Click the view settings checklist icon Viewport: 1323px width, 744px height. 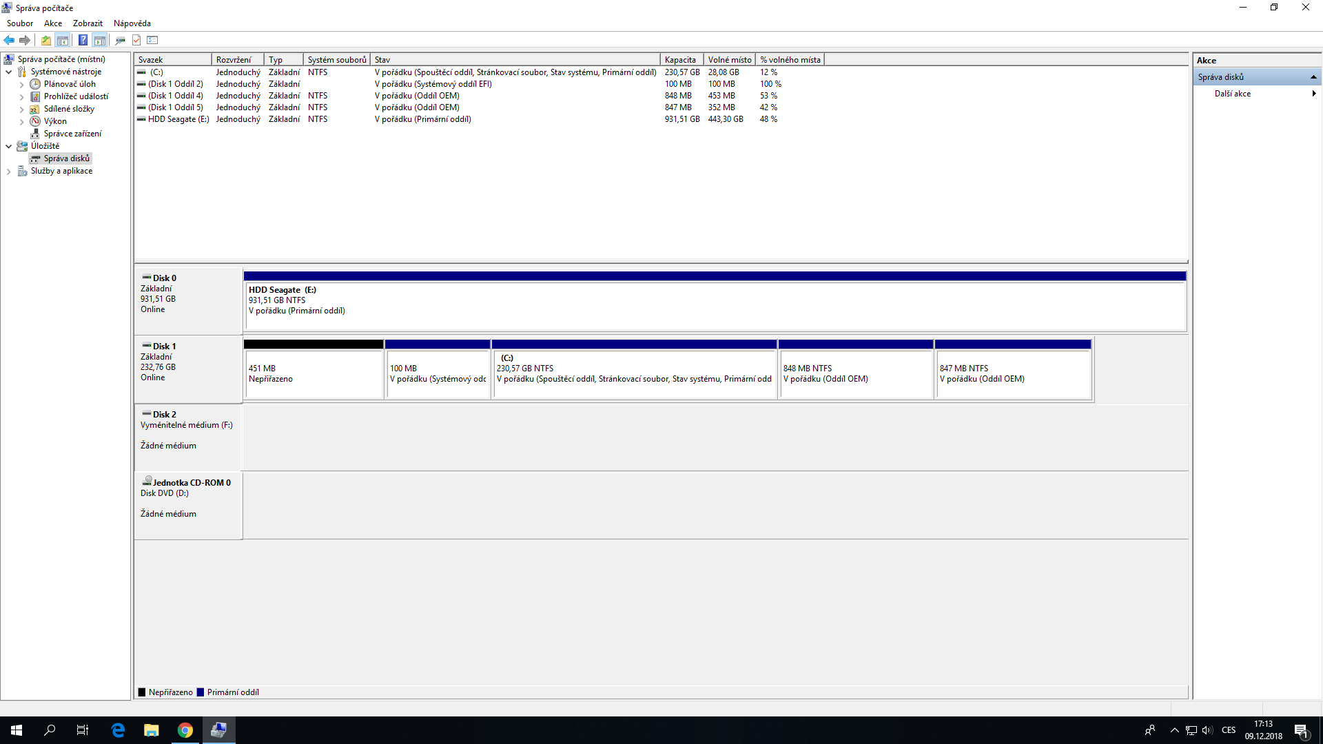coord(153,40)
